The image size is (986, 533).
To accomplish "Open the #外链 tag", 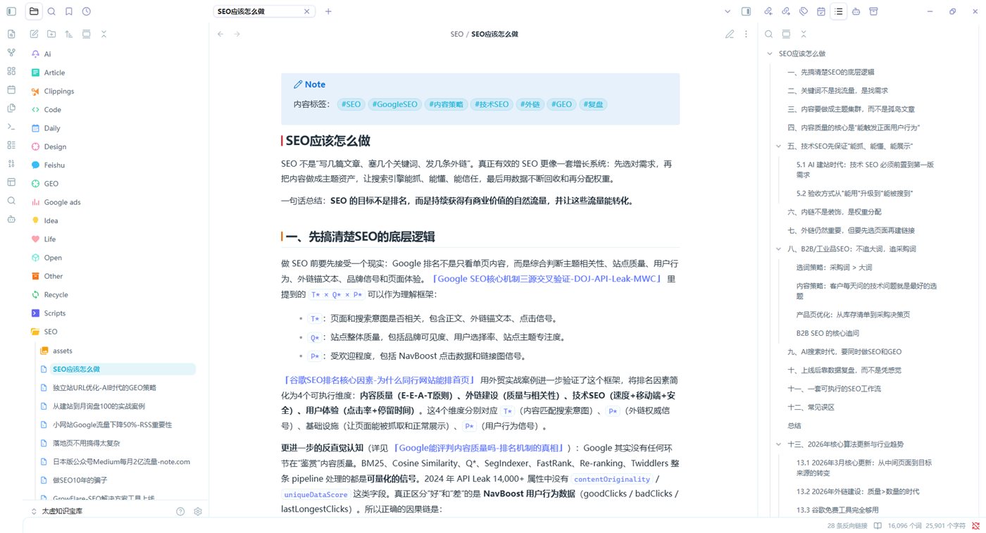I will [530, 104].
